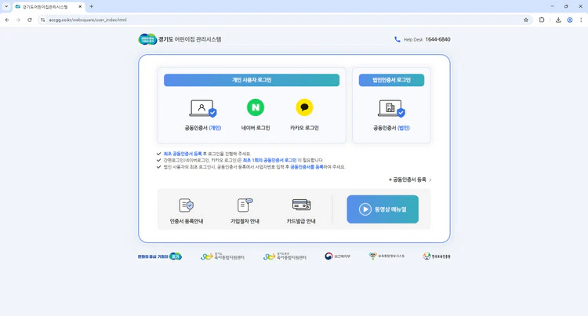Image resolution: width=588 pixels, height=316 pixels.
Task: Click the 법인인증서 로그인 header
Action: point(391,80)
